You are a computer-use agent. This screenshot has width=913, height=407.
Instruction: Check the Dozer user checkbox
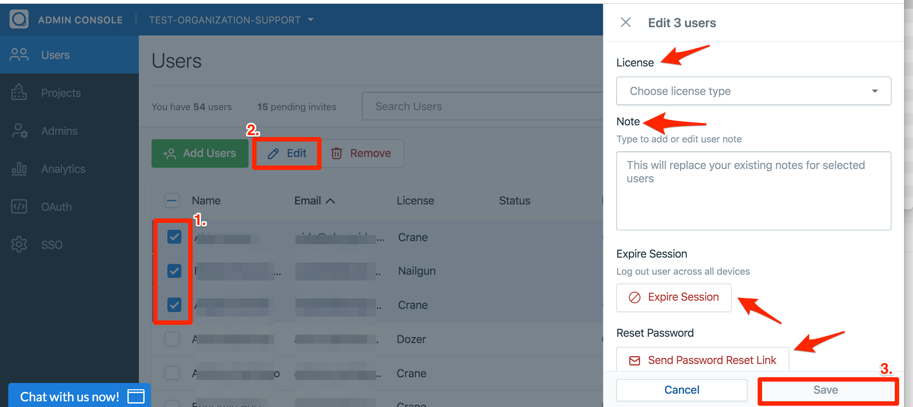click(x=172, y=339)
